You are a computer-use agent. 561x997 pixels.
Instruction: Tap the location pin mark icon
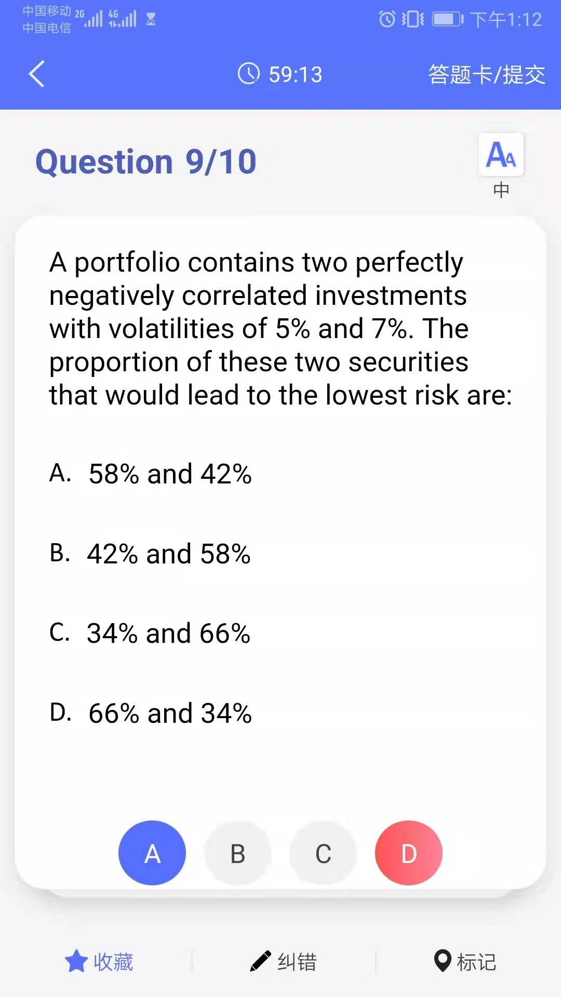pos(443,961)
